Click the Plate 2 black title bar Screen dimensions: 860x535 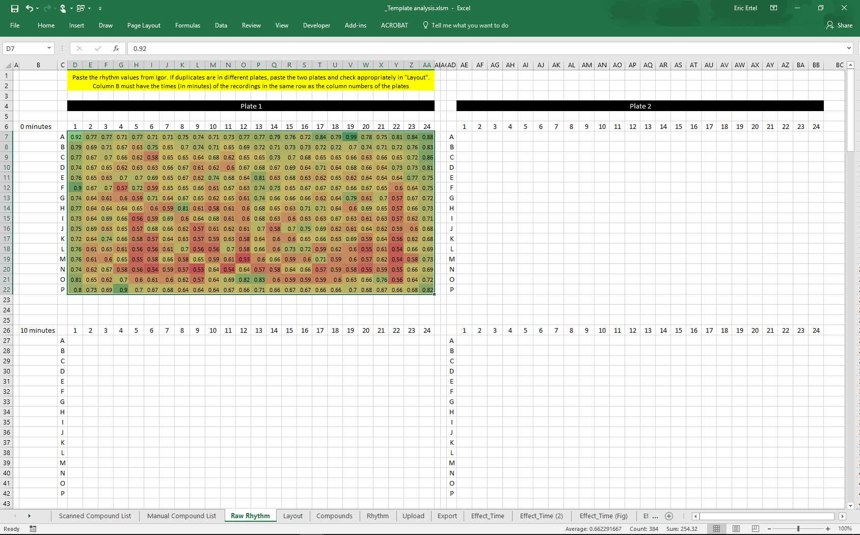(x=640, y=106)
